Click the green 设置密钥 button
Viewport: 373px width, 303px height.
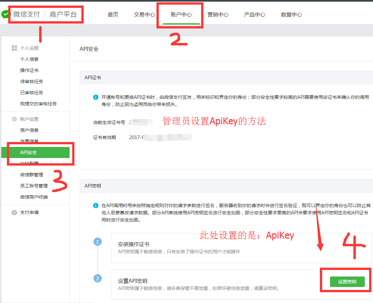(347, 282)
